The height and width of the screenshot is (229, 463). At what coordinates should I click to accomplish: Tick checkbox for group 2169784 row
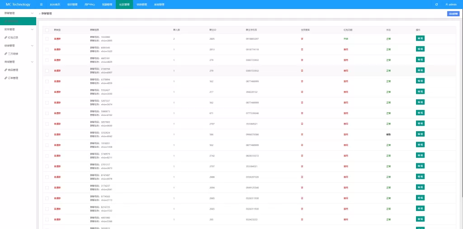coord(47,71)
